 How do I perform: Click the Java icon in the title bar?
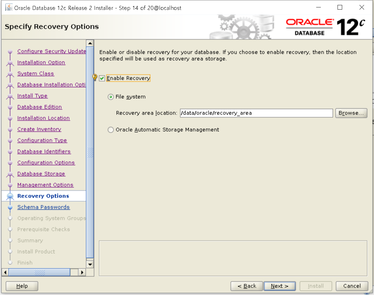click(9, 7)
